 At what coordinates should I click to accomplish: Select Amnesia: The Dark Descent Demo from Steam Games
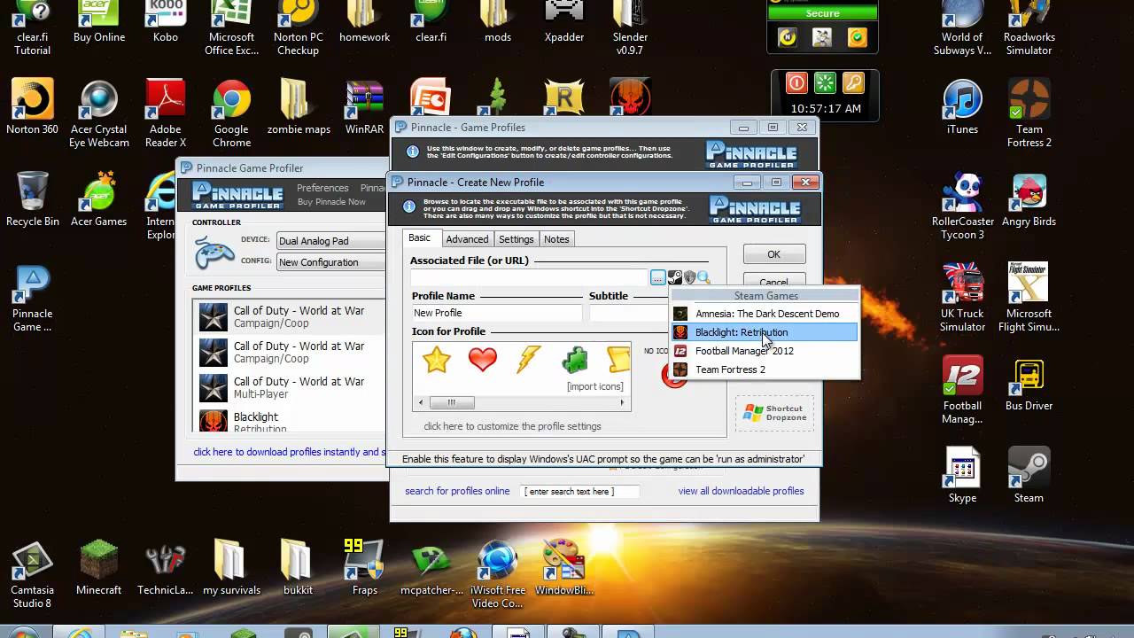[x=764, y=314]
